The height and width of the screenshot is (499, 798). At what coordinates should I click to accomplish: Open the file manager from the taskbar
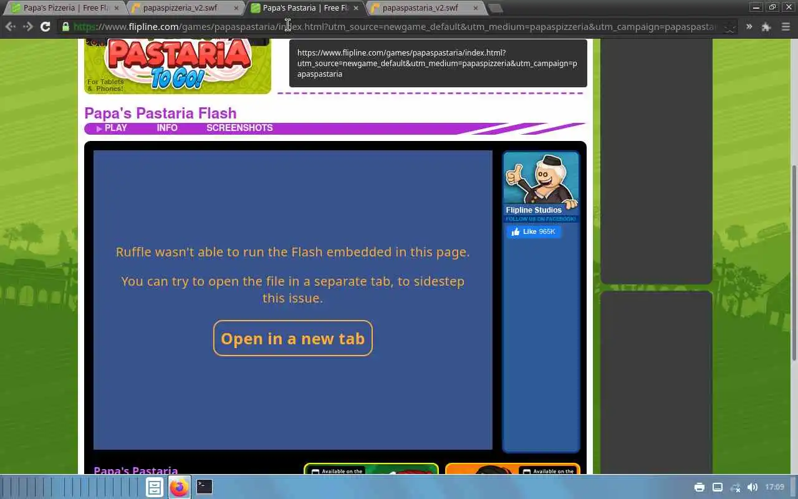click(x=155, y=487)
